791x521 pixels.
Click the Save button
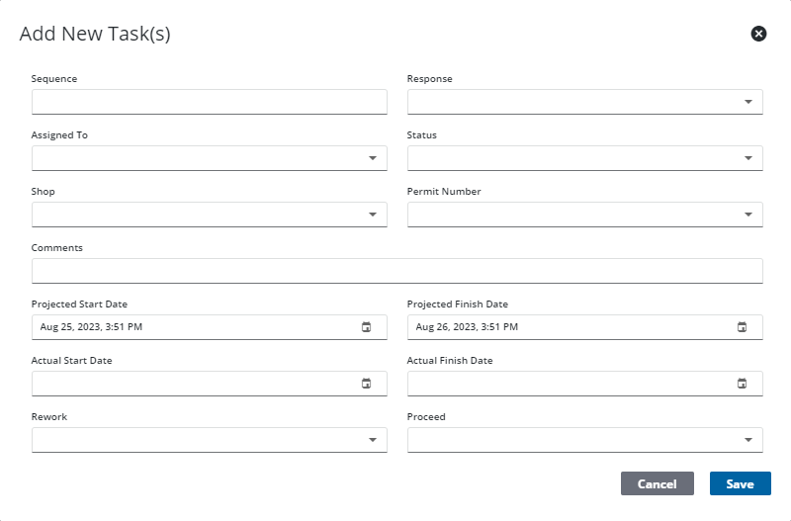[x=740, y=483]
